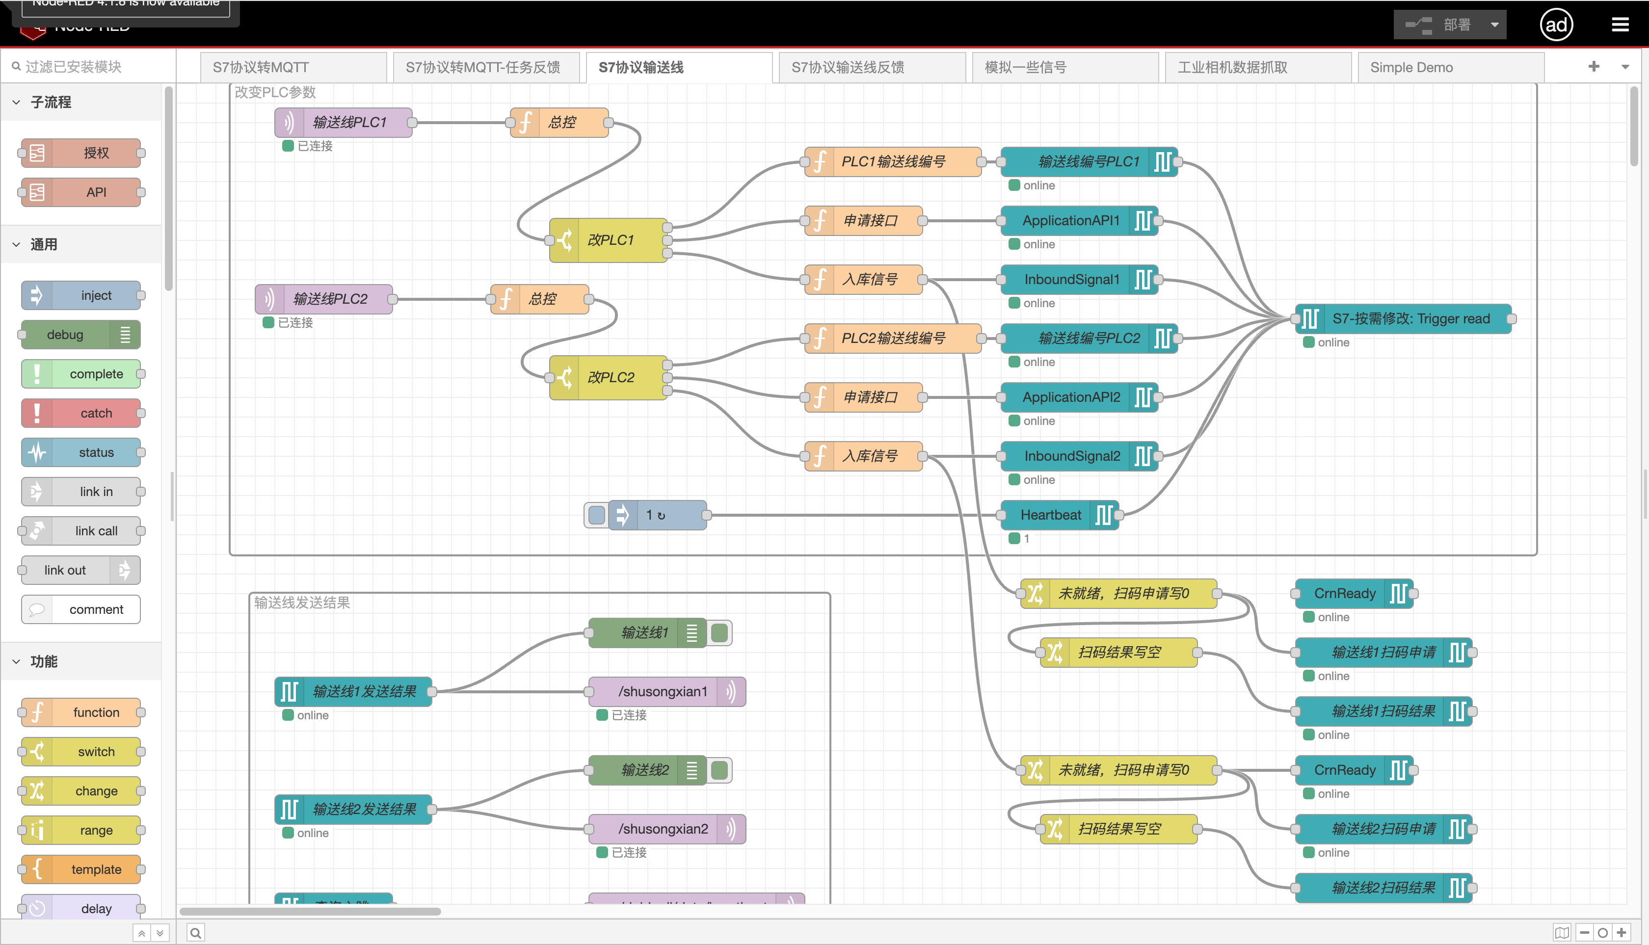
Task: Pick the template palette node
Action: click(81, 870)
